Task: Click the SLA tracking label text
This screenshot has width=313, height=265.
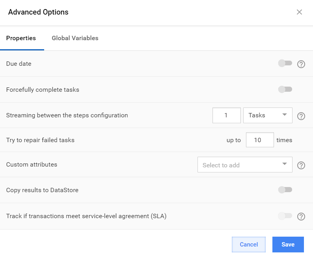Action: tap(86, 216)
